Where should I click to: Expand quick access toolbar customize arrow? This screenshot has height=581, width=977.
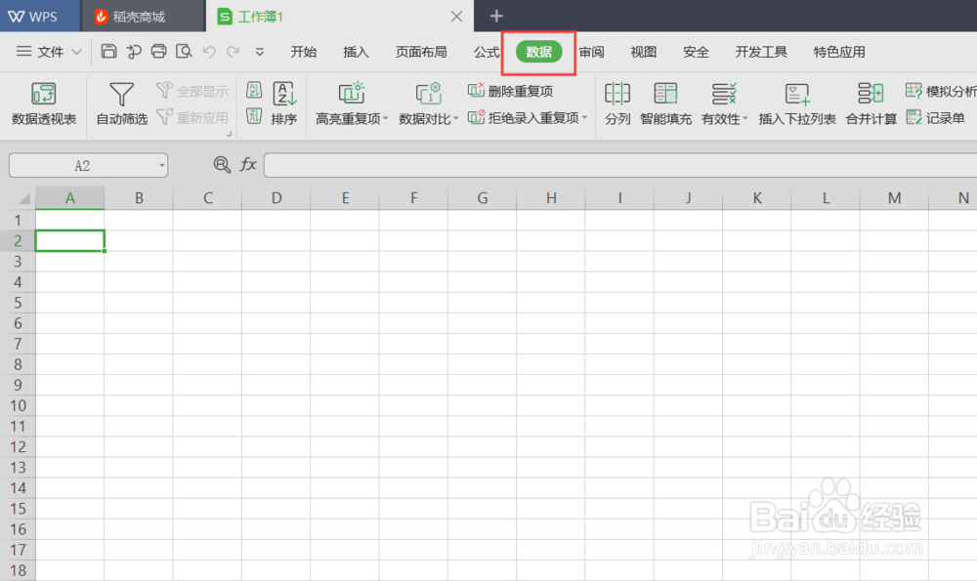[x=260, y=53]
